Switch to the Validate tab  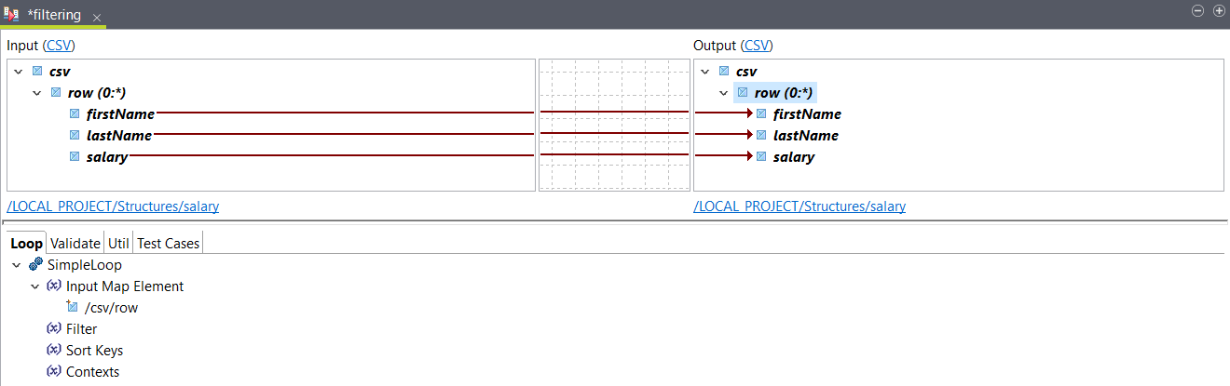pyautogui.click(x=75, y=244)
